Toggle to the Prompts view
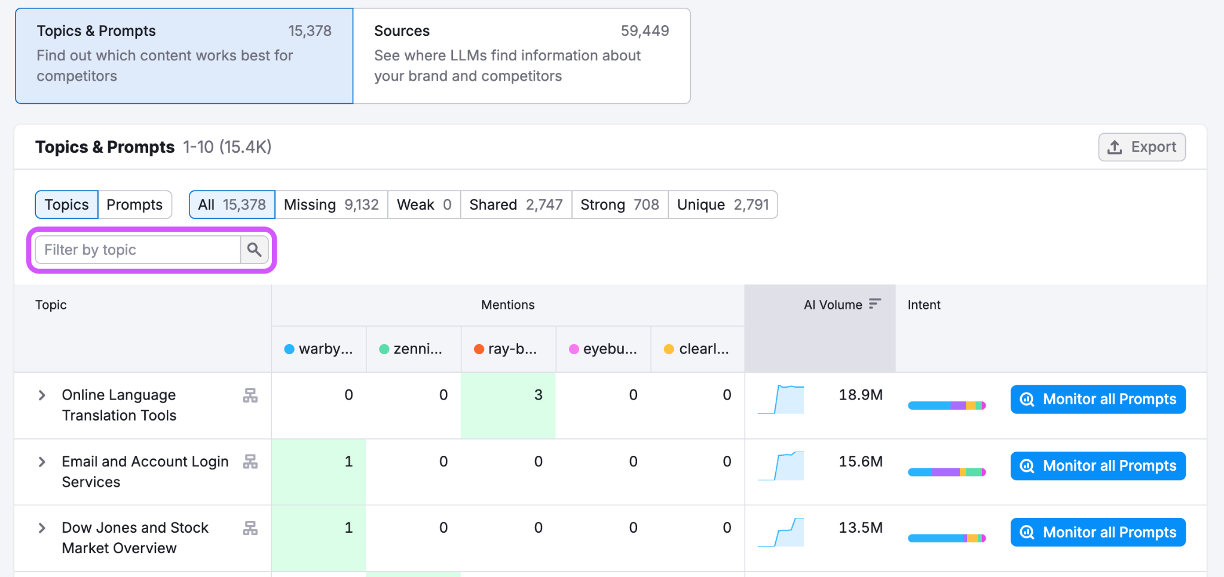 click(x=134, y=204)
